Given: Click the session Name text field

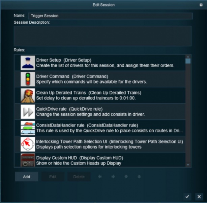Looking at the screenshot, I should click(x=110, y=16).
